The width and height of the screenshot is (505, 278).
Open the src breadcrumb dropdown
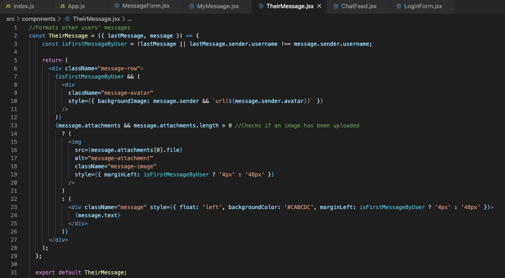coord(10,19)
